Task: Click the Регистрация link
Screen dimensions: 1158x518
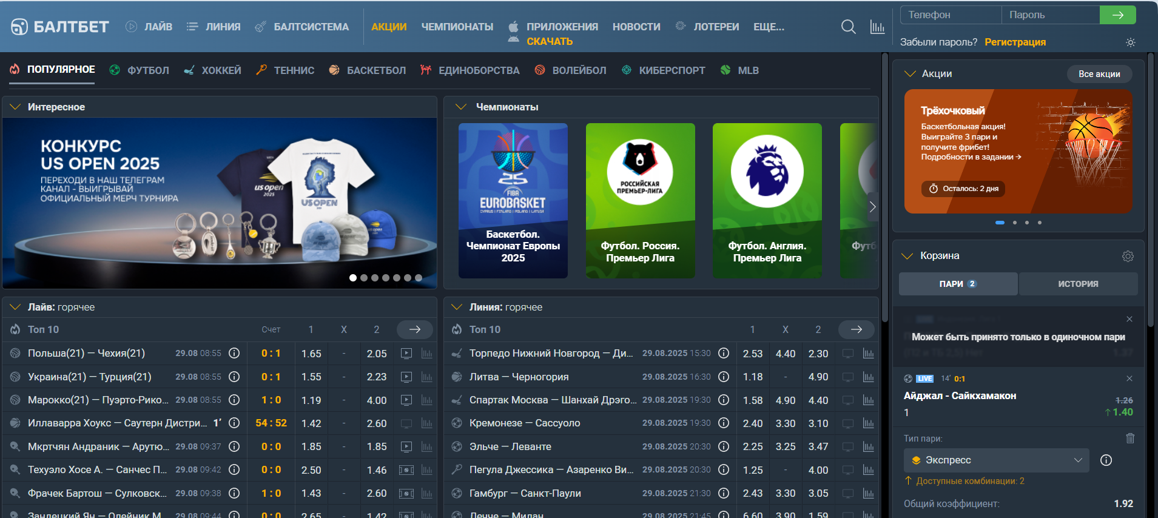Action: 1015,42
